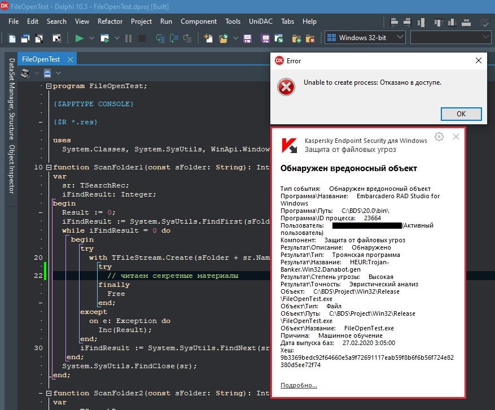Screen dimensions: 495x410
Task: Open the Open-file dropdown arrow
Action: click(x=235, y=38)
